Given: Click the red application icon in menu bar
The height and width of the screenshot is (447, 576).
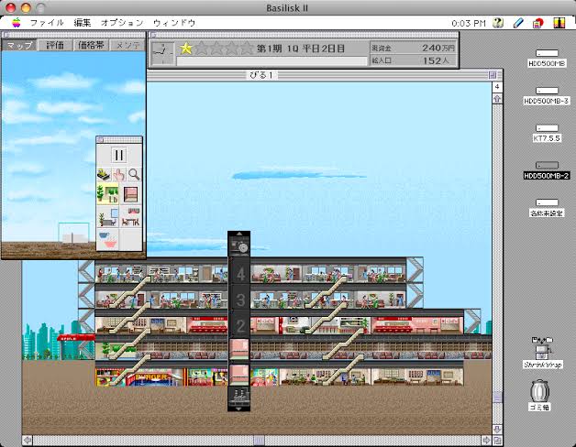Looking at the screenshot, I should coord(537,23).
